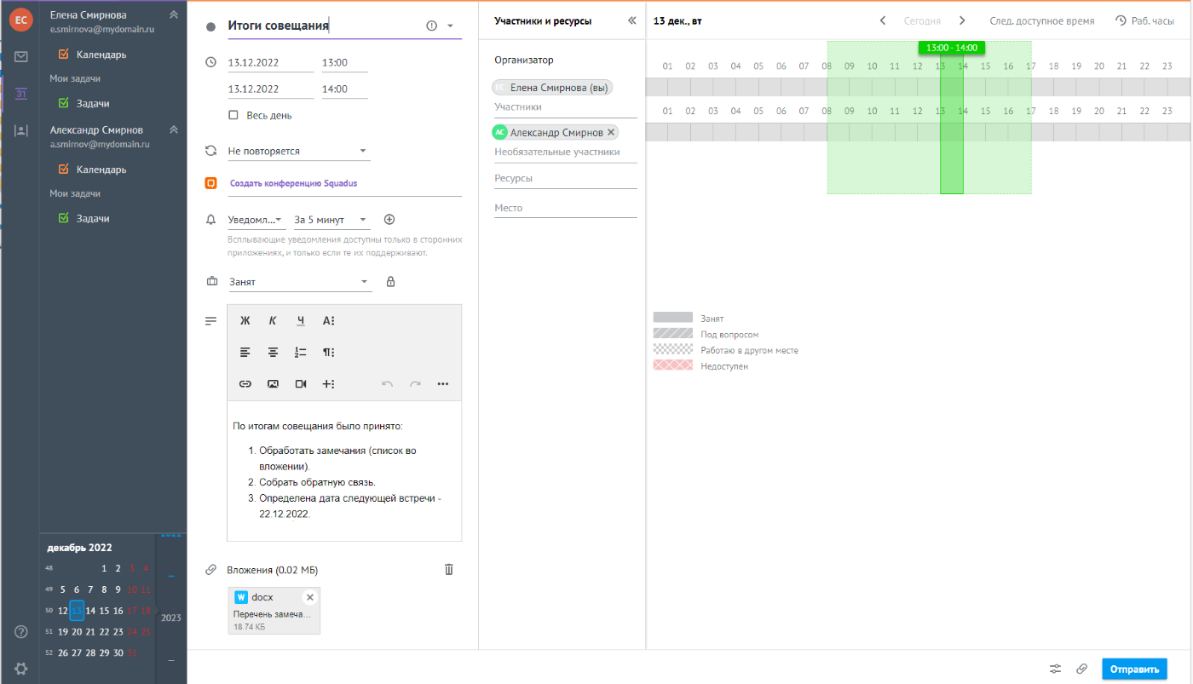Open more editor options ellipsis

click(x=443, y=384)
